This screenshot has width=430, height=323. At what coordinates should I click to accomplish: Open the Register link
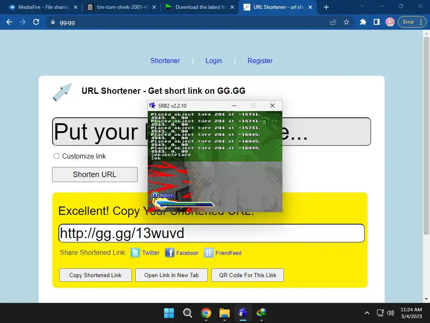(x=260, y=61)
